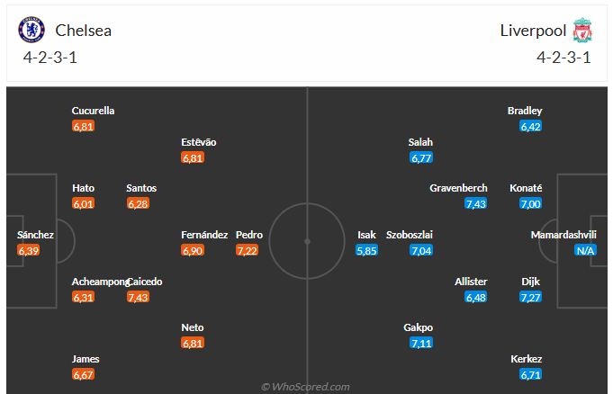Select Gakpo's 7,11 rating badge
This screenshot has width=613, height=394.
click(421, 343)
